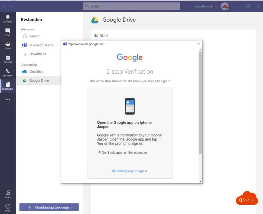Open the Agenda calendar icon
The width and height of the screenshot is (263, 214).
(x=8, y=58)
